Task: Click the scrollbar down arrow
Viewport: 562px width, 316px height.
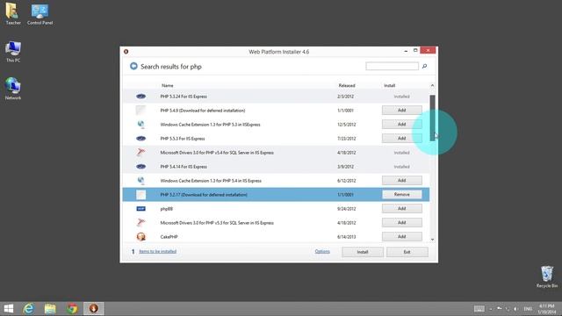Action: (x=432, y=240)
